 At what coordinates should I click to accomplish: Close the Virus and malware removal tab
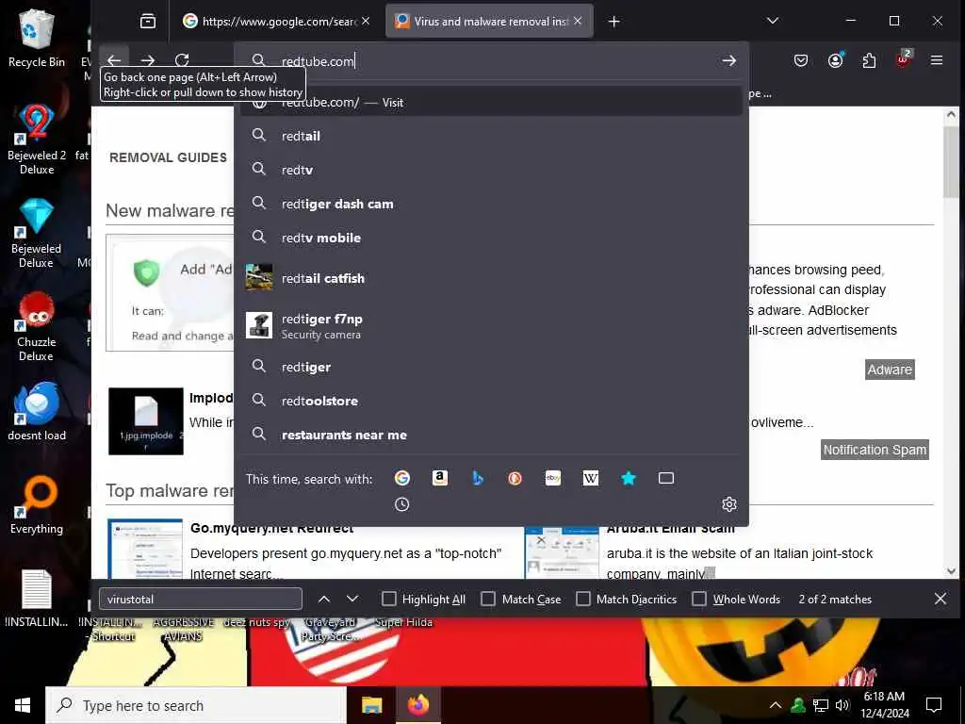[x=578, y=21]
